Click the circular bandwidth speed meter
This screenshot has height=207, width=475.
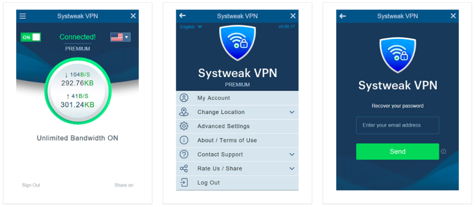tap(78, 91)
